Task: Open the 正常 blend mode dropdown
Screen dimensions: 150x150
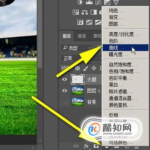Action: click(81, 58)
